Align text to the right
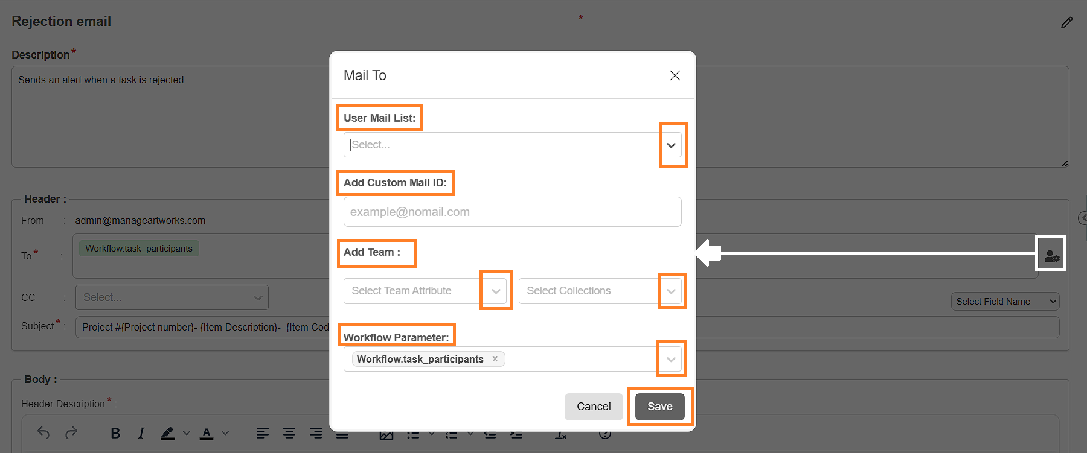The width and height of the screenshot is (1087, 453). [x=316, y=433]
